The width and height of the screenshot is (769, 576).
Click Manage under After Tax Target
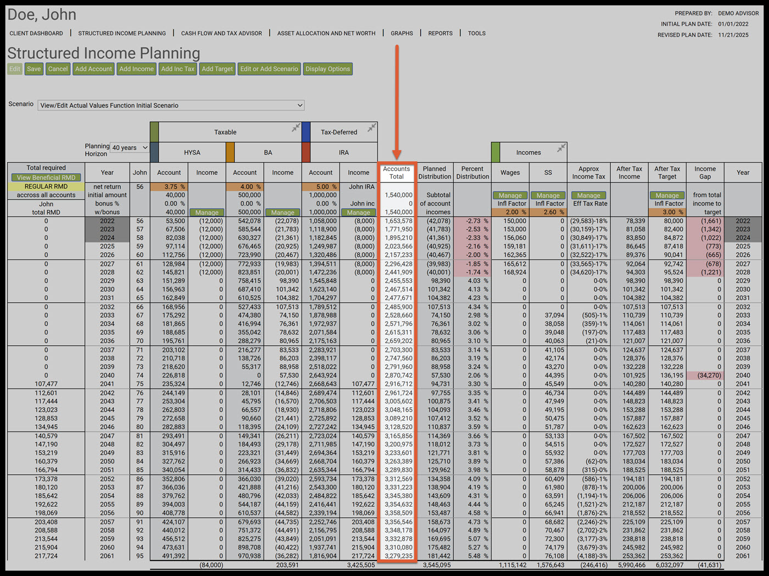[x=667, y=196]
